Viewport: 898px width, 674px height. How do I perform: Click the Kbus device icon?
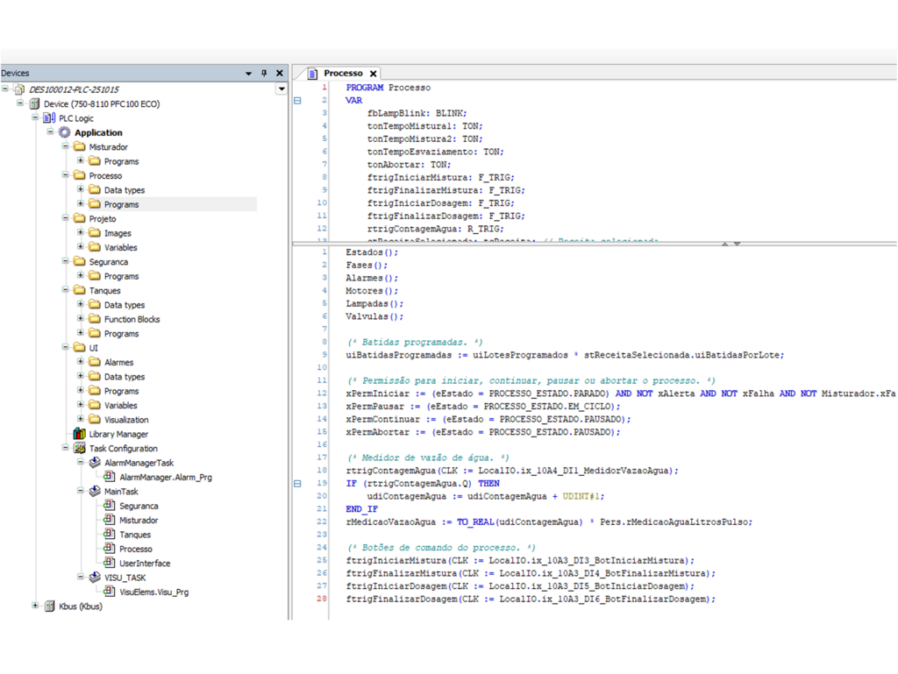point(50,607)
